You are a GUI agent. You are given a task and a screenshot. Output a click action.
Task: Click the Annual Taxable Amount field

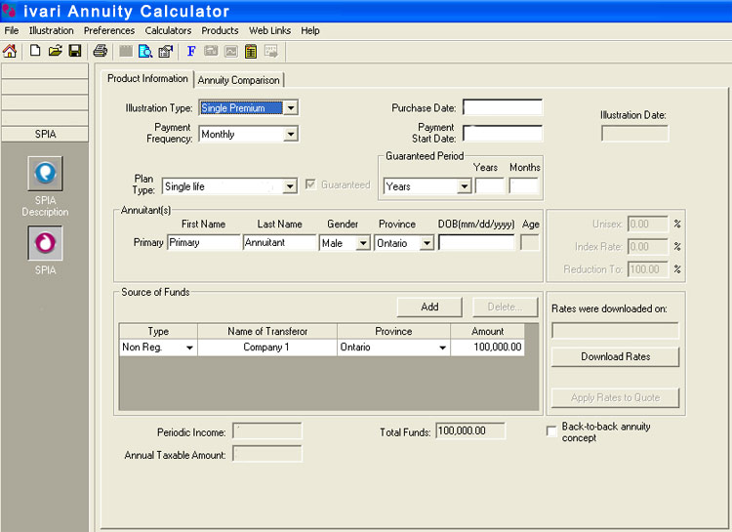[267, 454]
